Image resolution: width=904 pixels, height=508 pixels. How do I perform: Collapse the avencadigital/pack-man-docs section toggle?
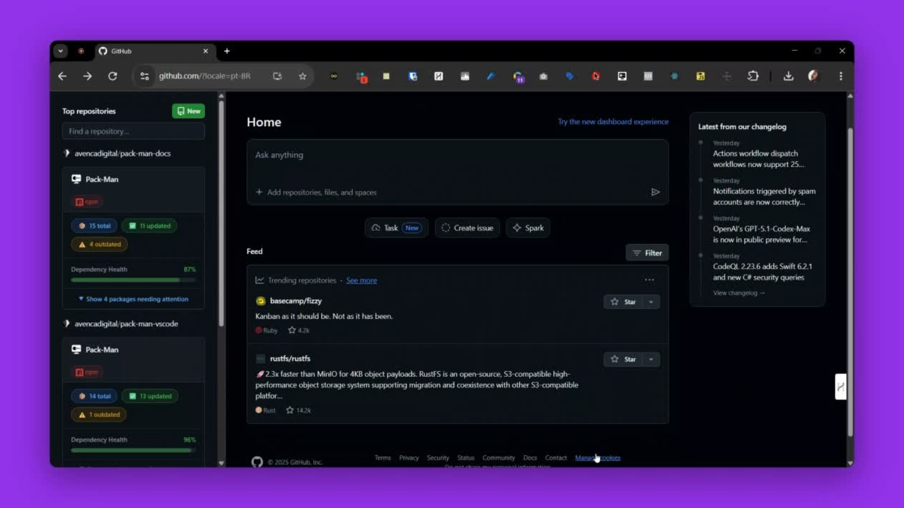(67, 153)
